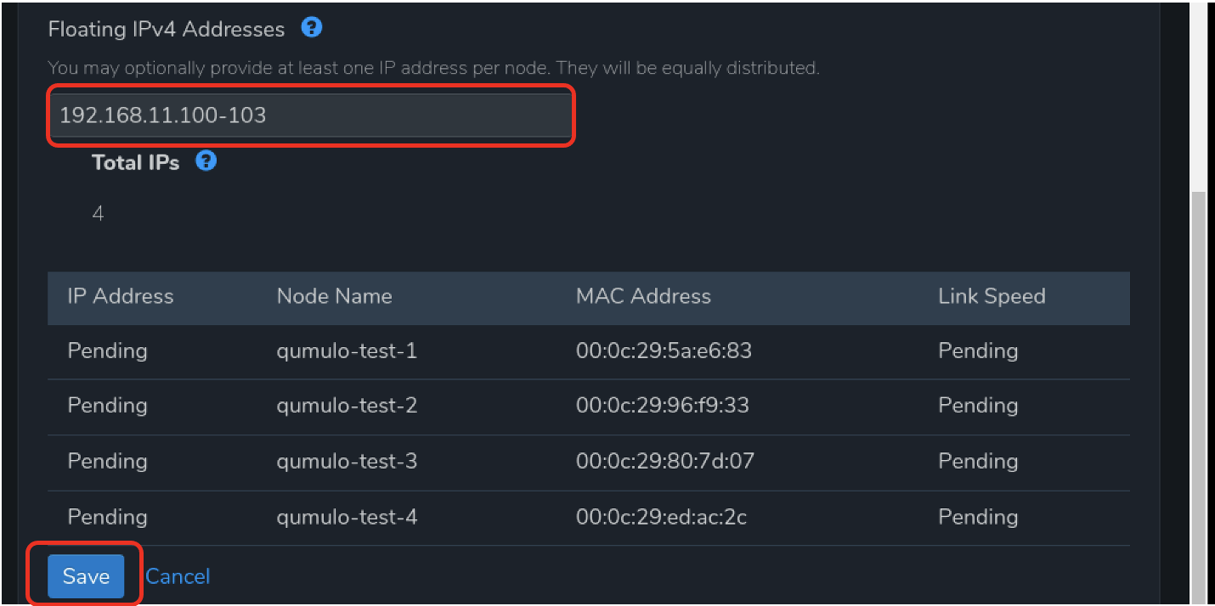Viewport: 1215px width, 606px height.
Task: Select the qumulo-test-3 node name
Action: coord(347,462)
